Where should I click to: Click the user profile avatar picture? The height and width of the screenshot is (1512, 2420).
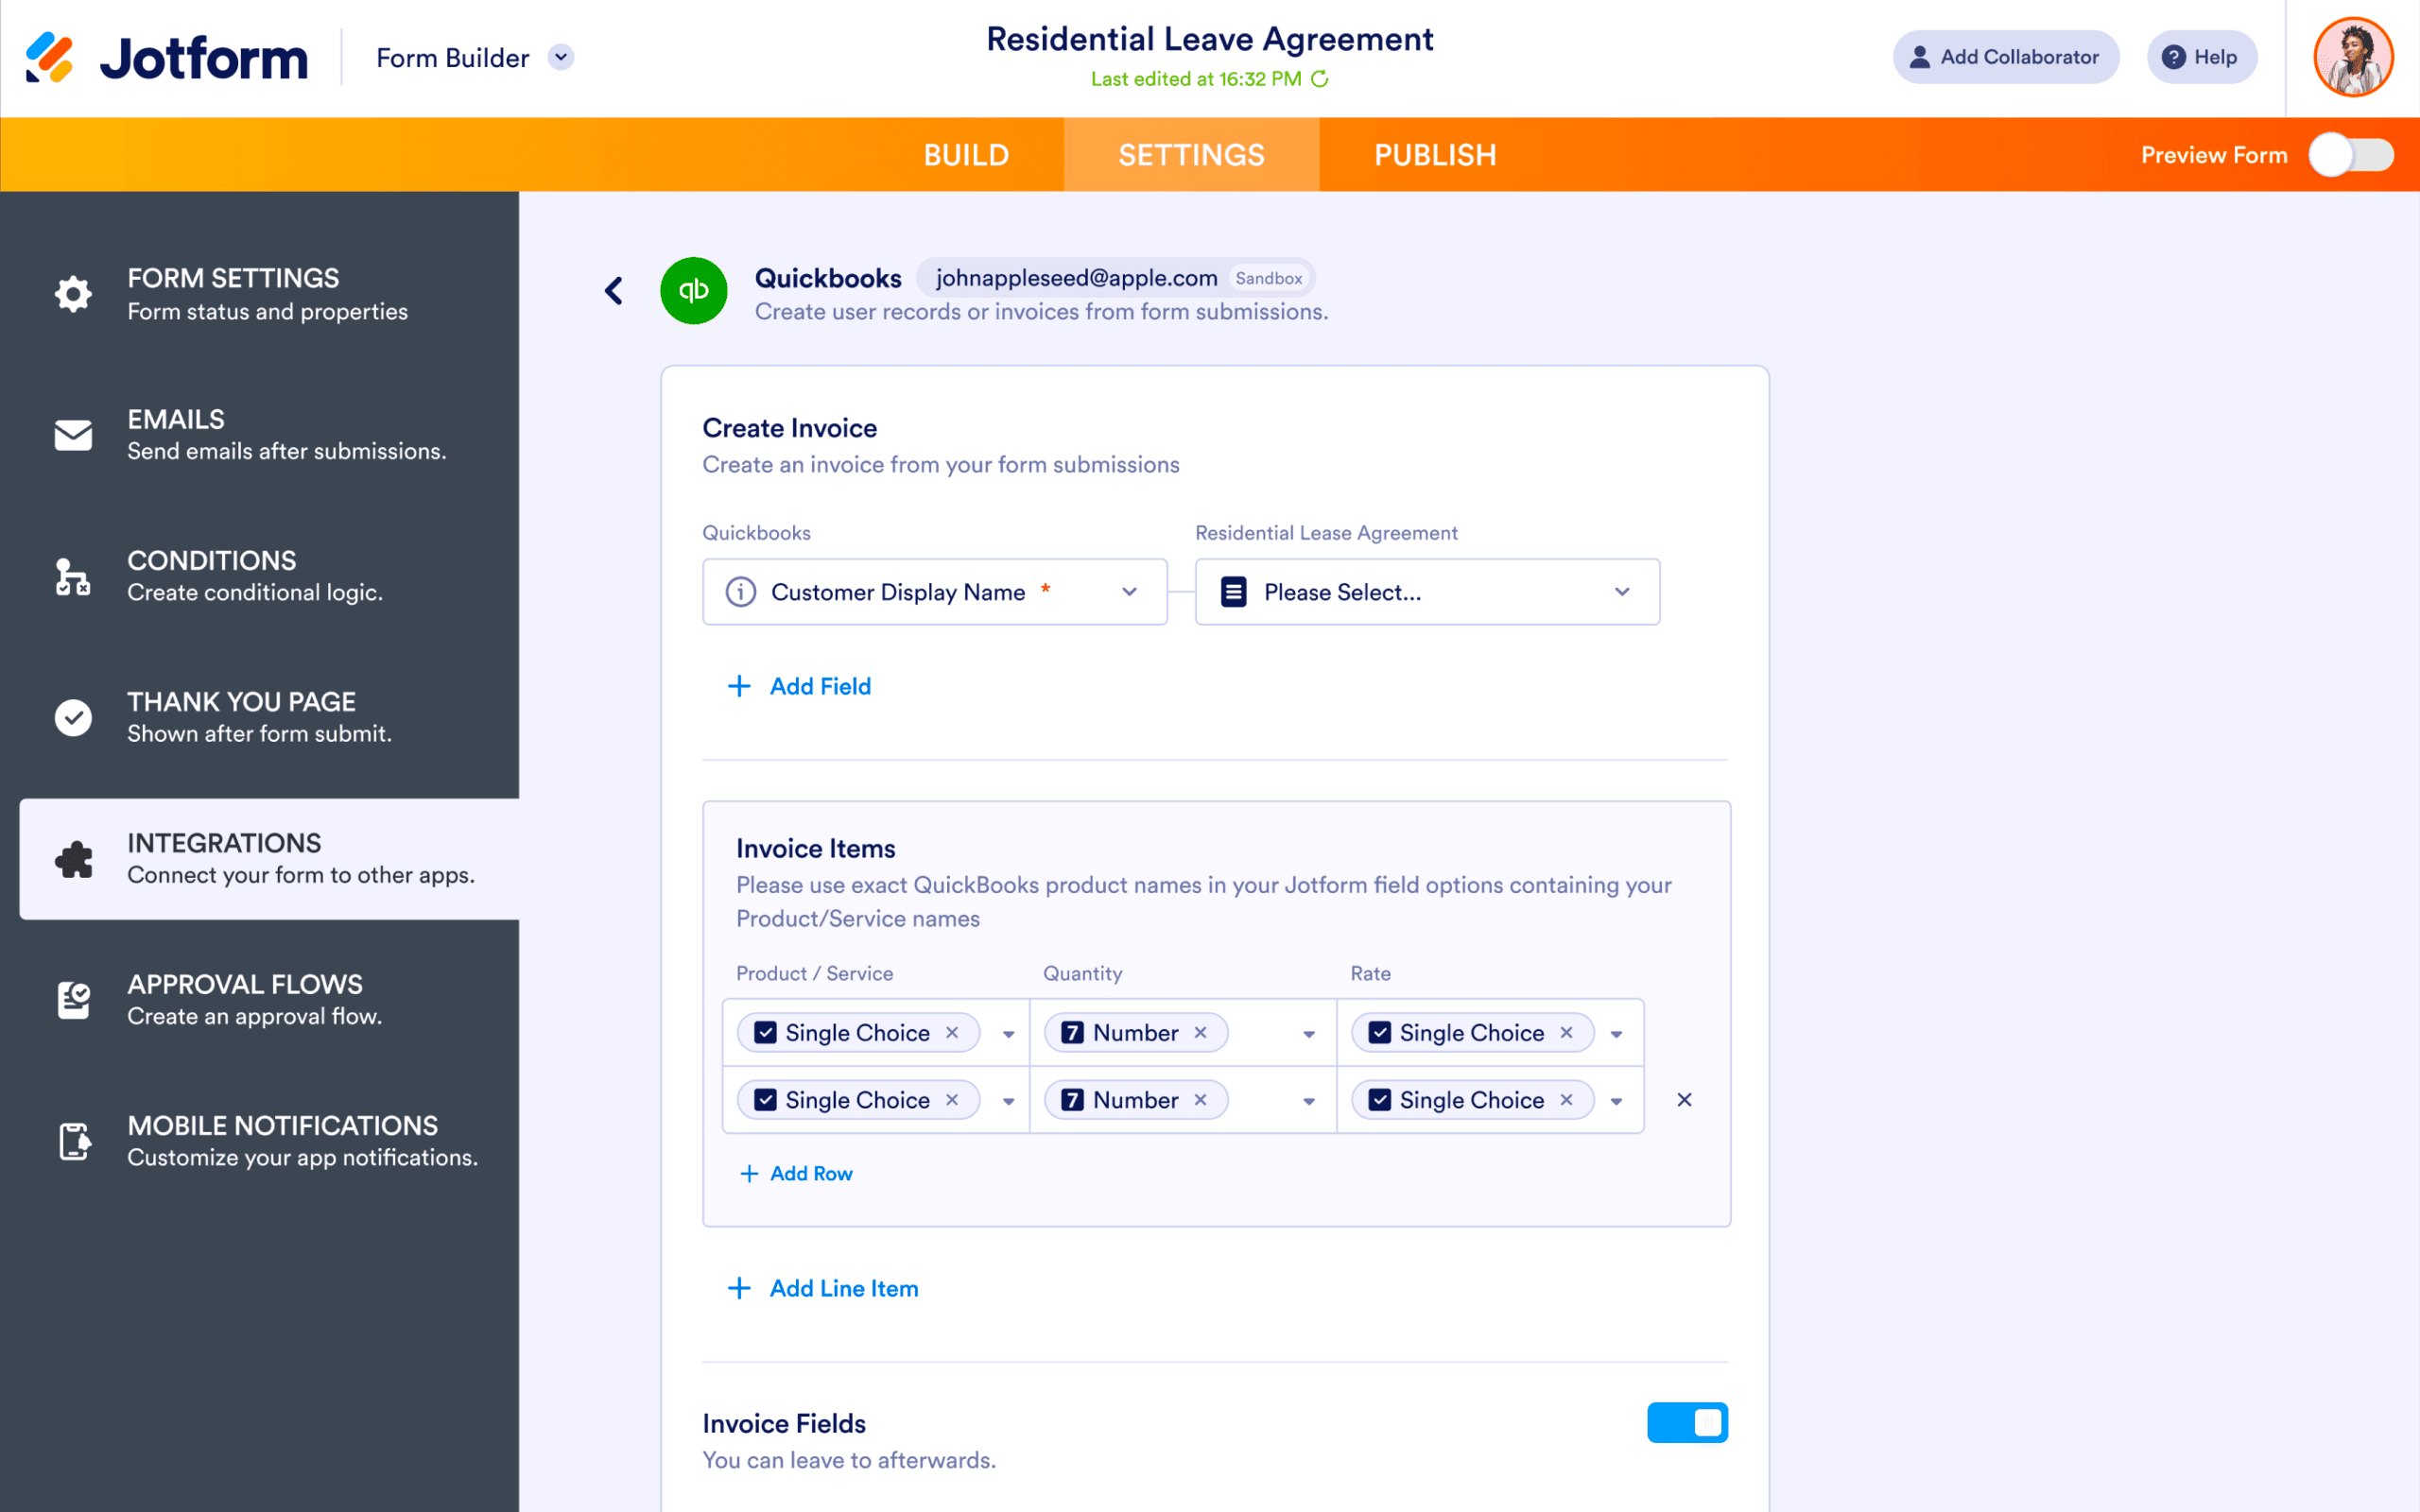(x=2353, y=57)
